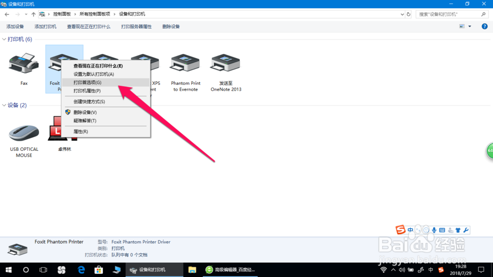
Task: Switch to 高级编辑器_百度经验 taskbar window
Action: click(x=230, y=270)
